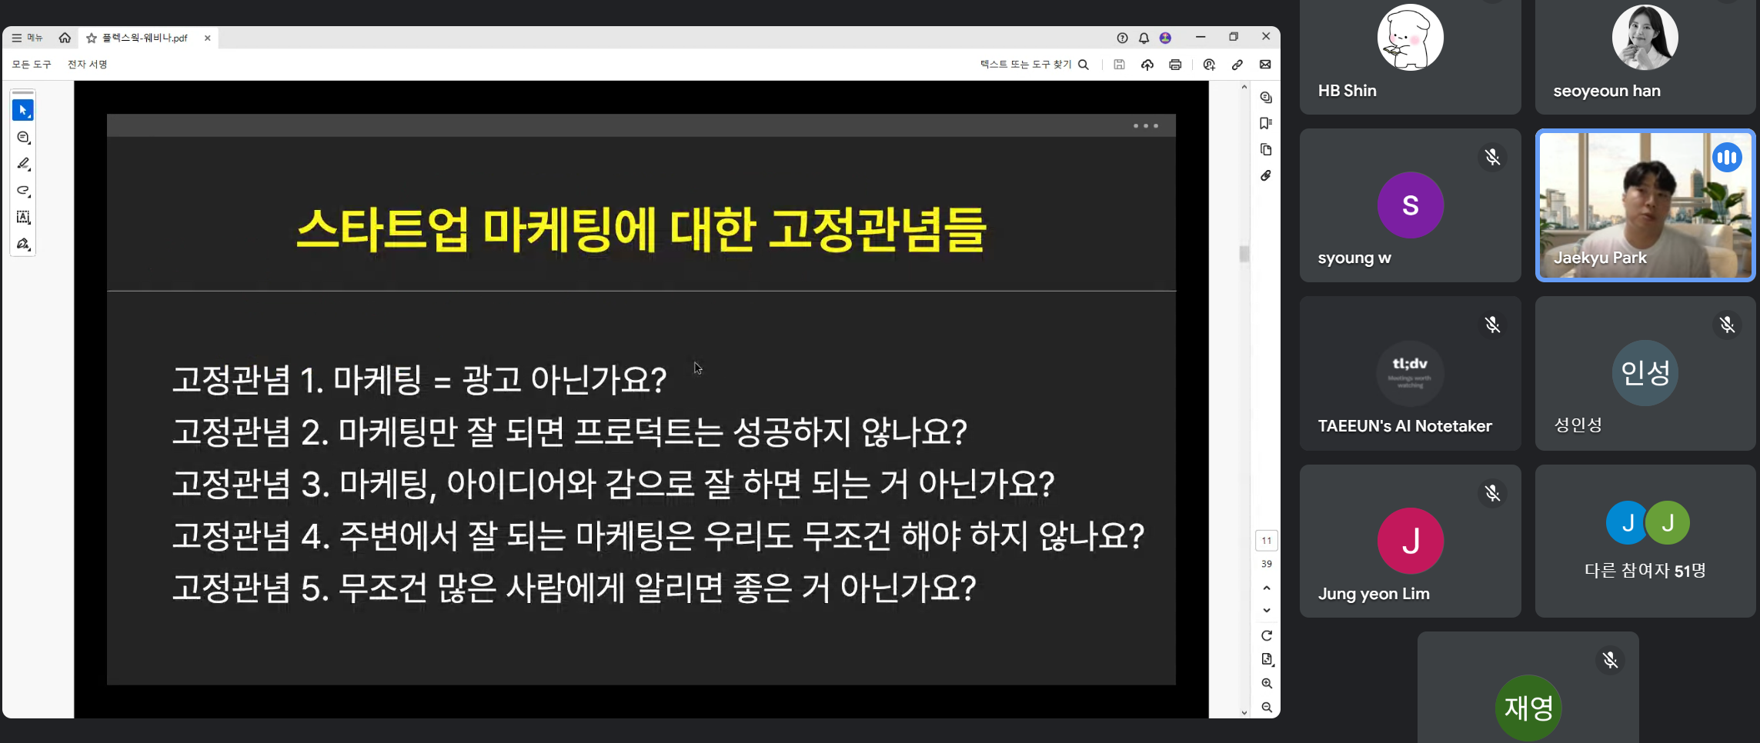Viewport: 1760px width, 743px height.
Task: Open the page fit display options
Action: pos(1267,659)
